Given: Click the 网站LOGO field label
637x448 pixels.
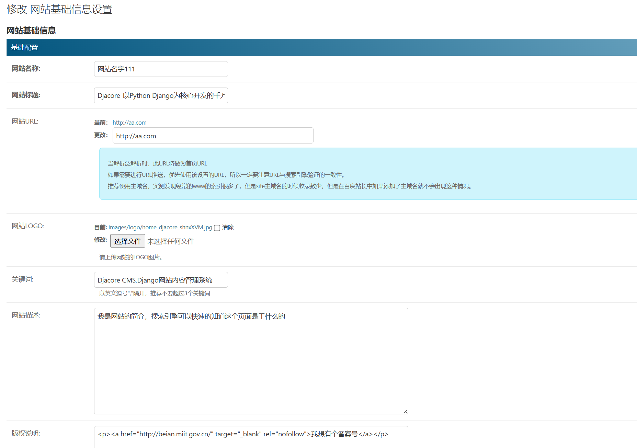Looking at the screenshot, I should pyautogui.click(x=28, y=226).
